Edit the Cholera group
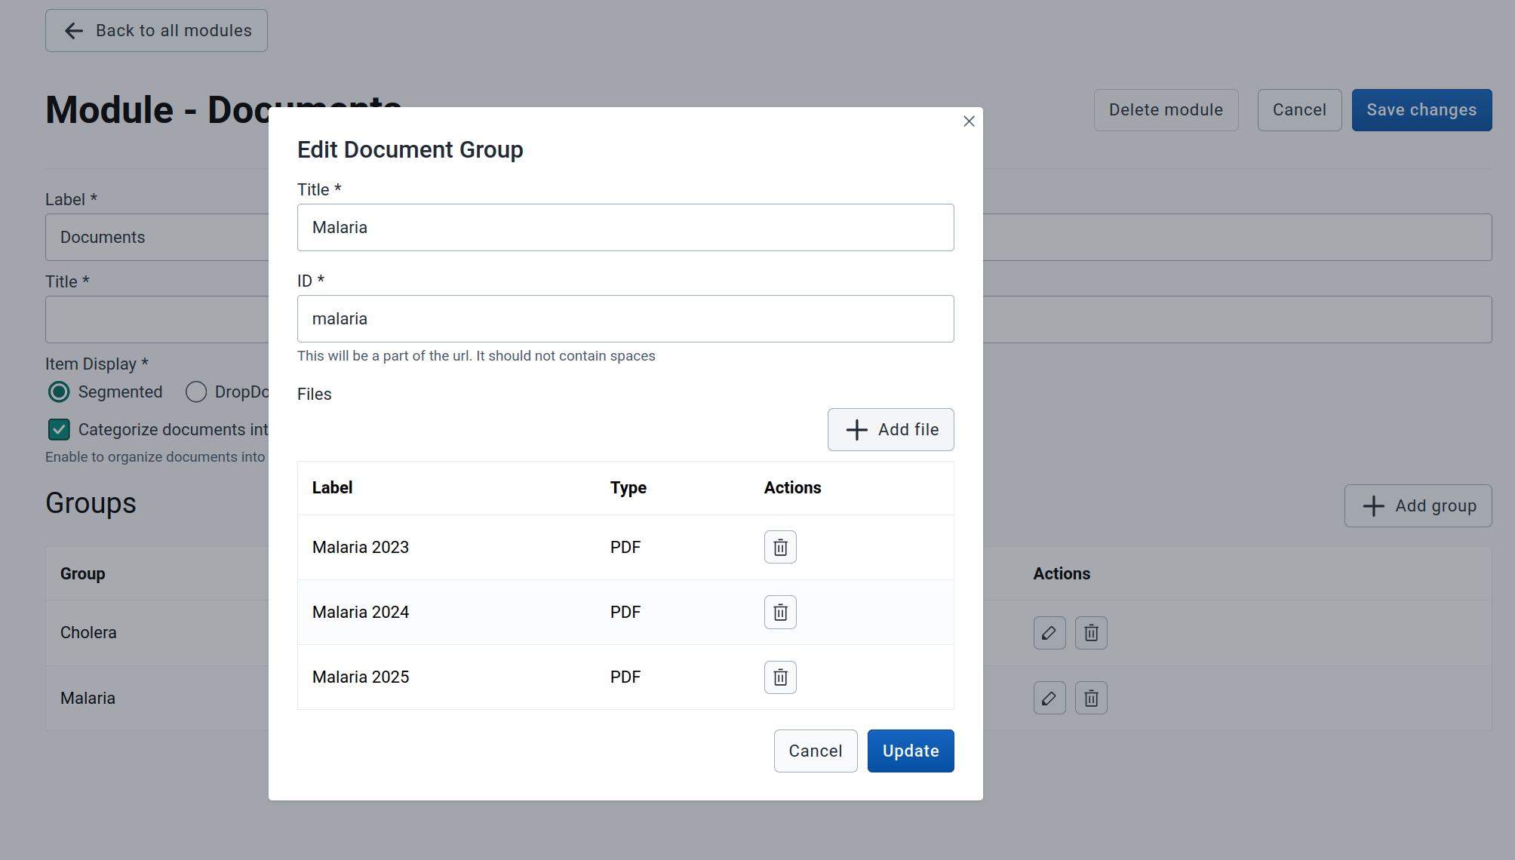Viewport: 1515px width, 860px height. (1049, 633)
